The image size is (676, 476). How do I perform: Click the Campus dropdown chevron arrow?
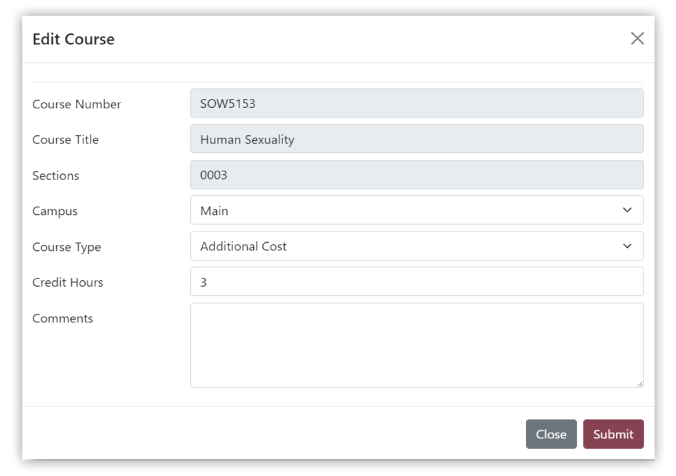point(627,210)
